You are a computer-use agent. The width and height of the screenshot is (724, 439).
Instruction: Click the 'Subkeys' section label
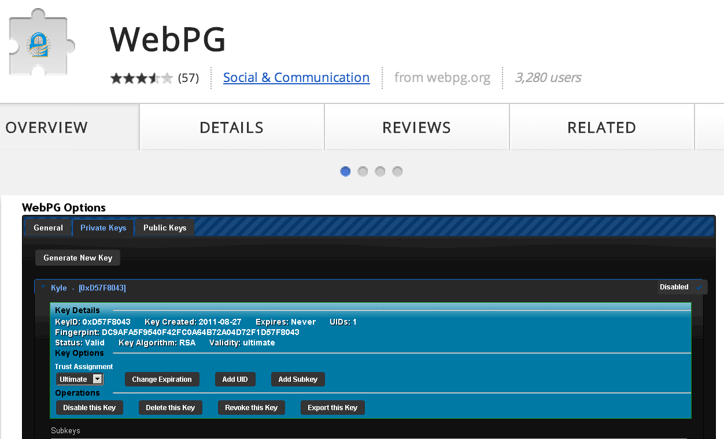point(66,431)
